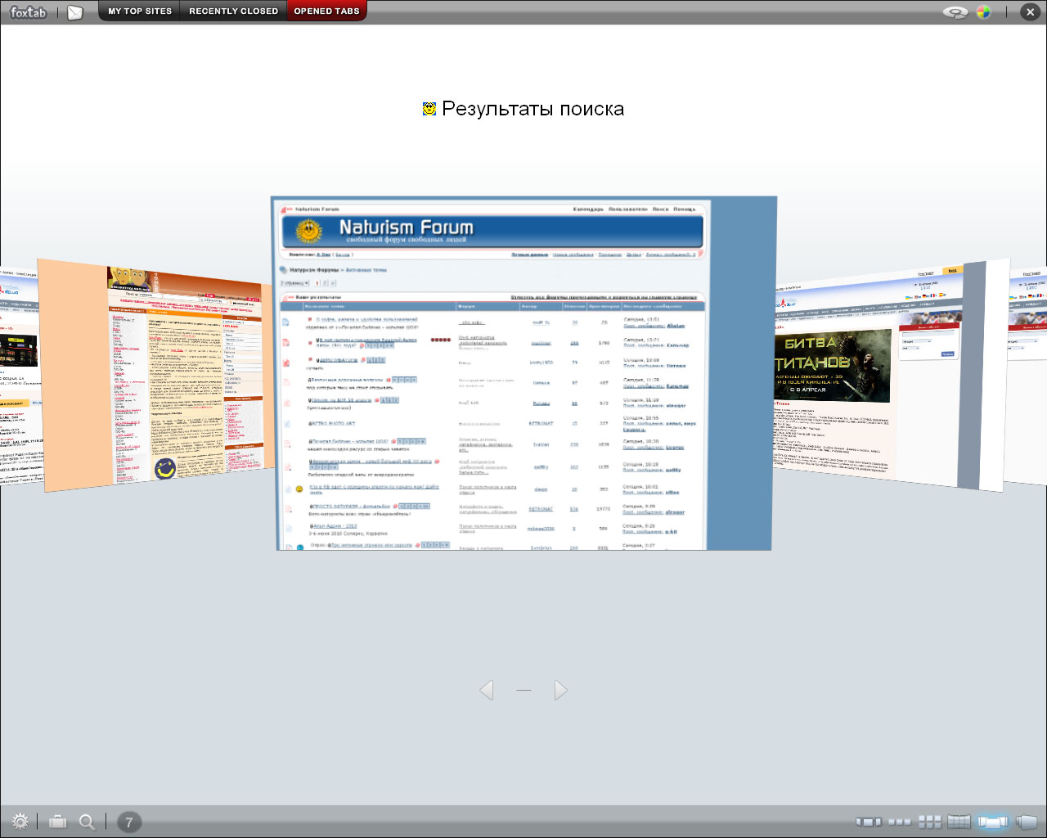Switch to grid layout view
Viewport: 1047px width, 838px height.
pyautogui.click(x=930, y=822)
